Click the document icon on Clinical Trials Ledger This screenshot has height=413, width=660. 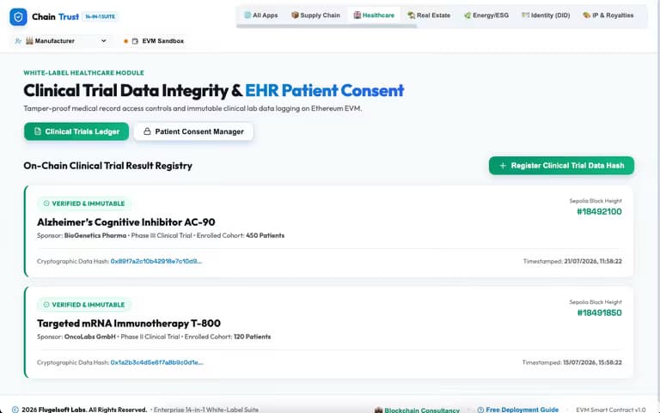pyautogui.click(x=38, y=131)
